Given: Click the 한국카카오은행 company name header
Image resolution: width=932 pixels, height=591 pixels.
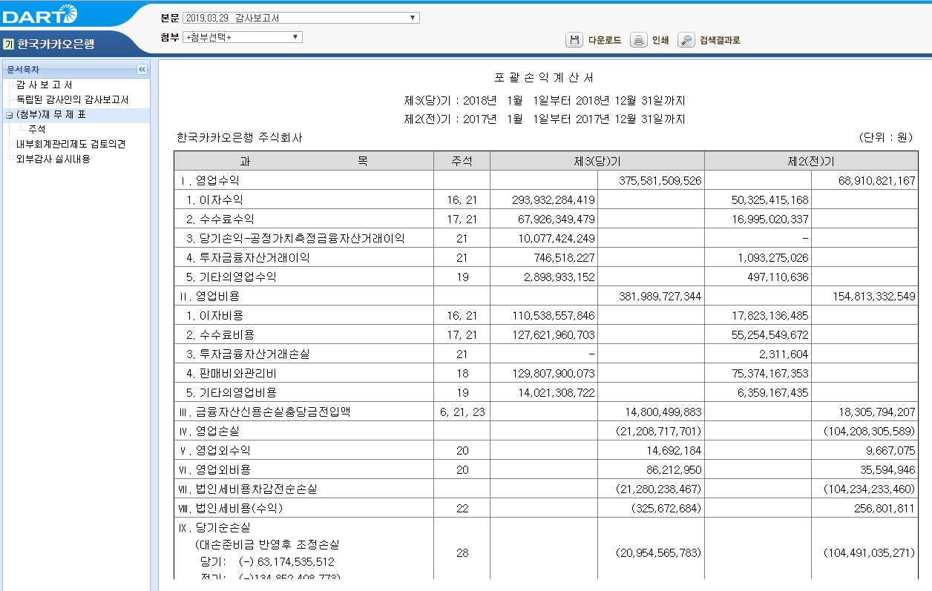Looking at the screenshot, I should click(56, 44).
